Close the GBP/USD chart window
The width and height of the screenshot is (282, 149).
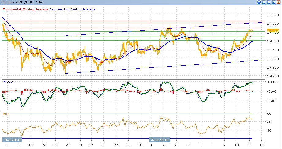coord(279,2)
